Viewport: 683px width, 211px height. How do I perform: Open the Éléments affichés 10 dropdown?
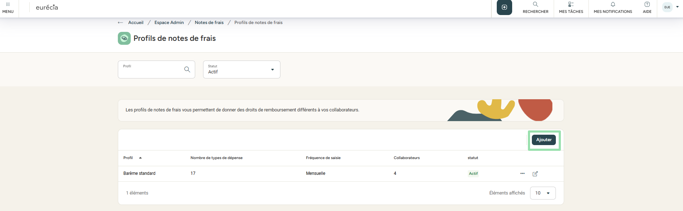[x=543, y=193]
